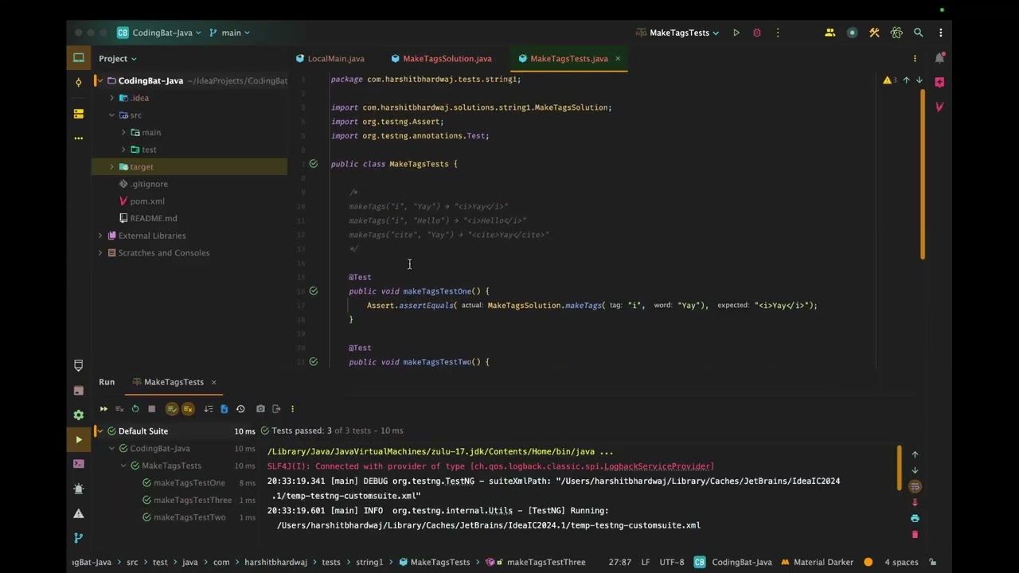Open the Services gear icon in left stripe
This screenshot has width=1019, height=573.
coord(78,415)
